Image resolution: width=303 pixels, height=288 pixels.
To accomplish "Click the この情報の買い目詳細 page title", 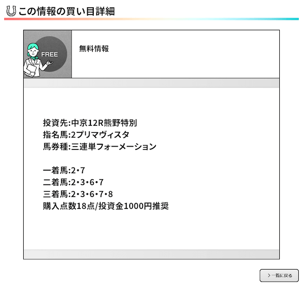I will click(66, 11).
